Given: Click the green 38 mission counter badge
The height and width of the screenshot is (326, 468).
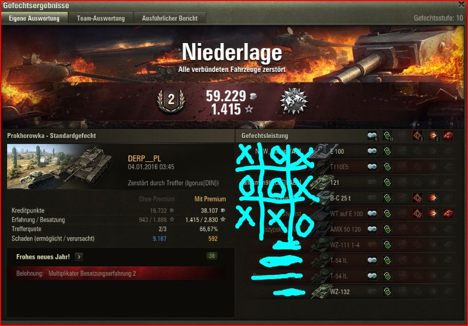Looking at the screenshot, I should [212, 256].
